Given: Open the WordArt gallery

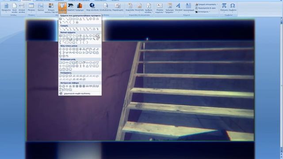Looking at the screenshot, I should [x=179, y=8].
